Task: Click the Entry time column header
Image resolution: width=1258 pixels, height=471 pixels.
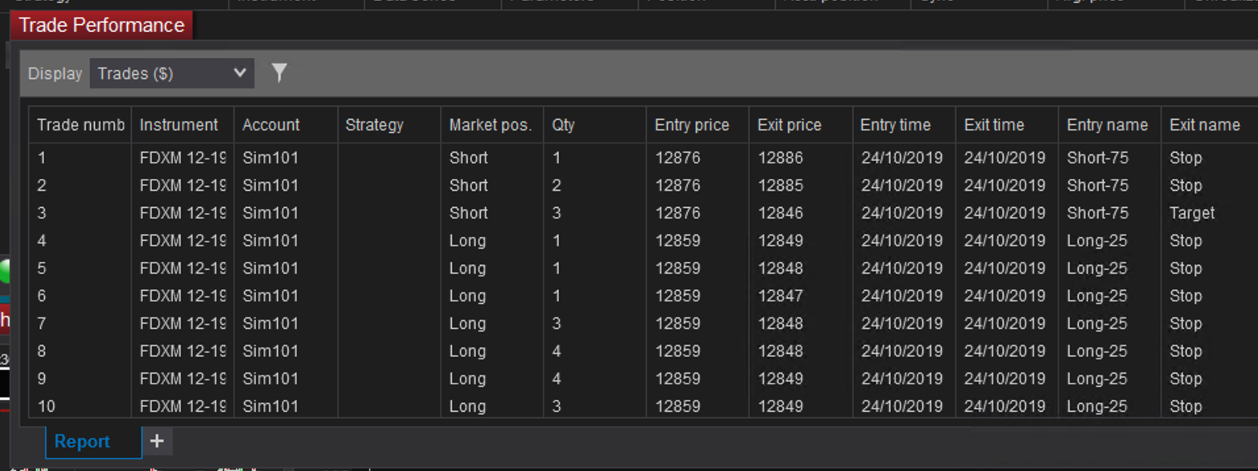Action: point(895,125)
